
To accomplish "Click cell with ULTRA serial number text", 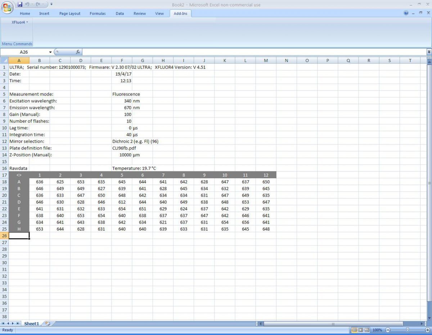I will click(x=107, y=67).
